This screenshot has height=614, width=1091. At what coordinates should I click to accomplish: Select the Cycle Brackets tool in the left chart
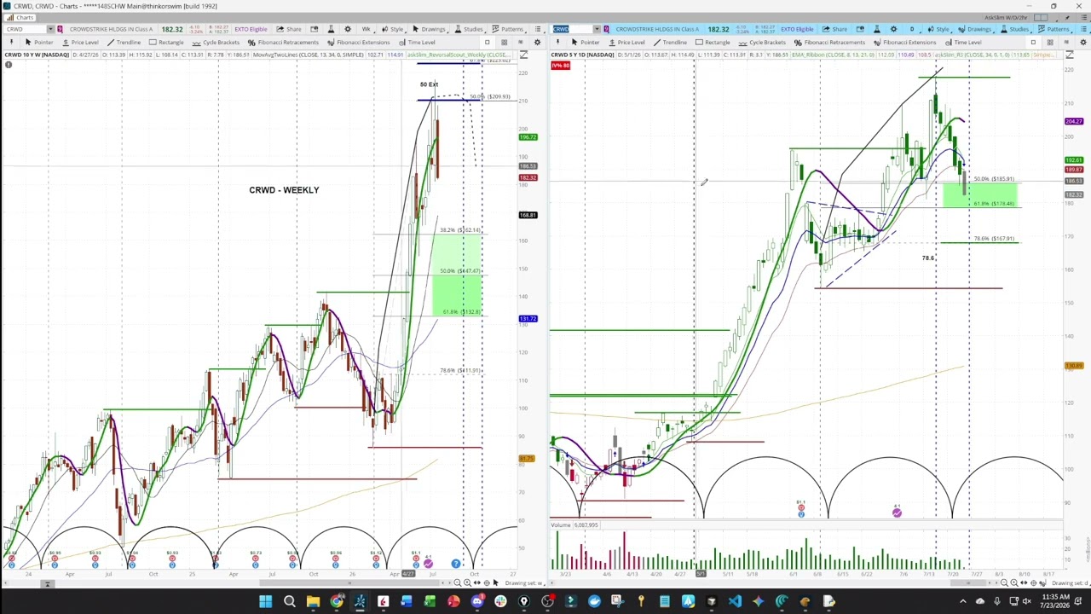[216, 43]
